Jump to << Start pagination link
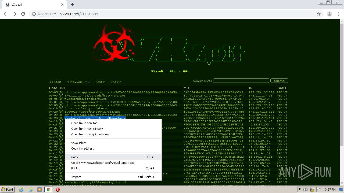Viewport: 344px width, 193px height. click(x=55, y=82)
